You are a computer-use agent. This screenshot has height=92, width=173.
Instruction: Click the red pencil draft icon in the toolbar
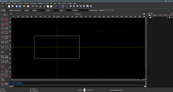click(56, 6)
